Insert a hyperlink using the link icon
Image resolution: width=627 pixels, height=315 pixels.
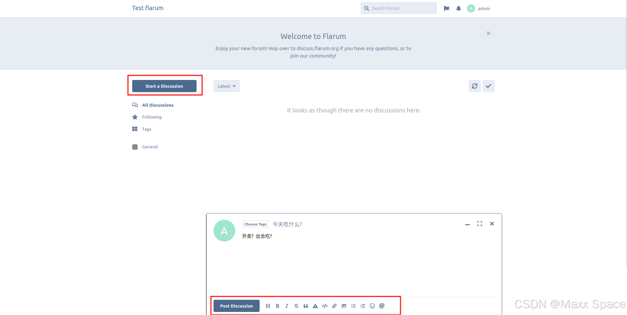pos(334,306)
